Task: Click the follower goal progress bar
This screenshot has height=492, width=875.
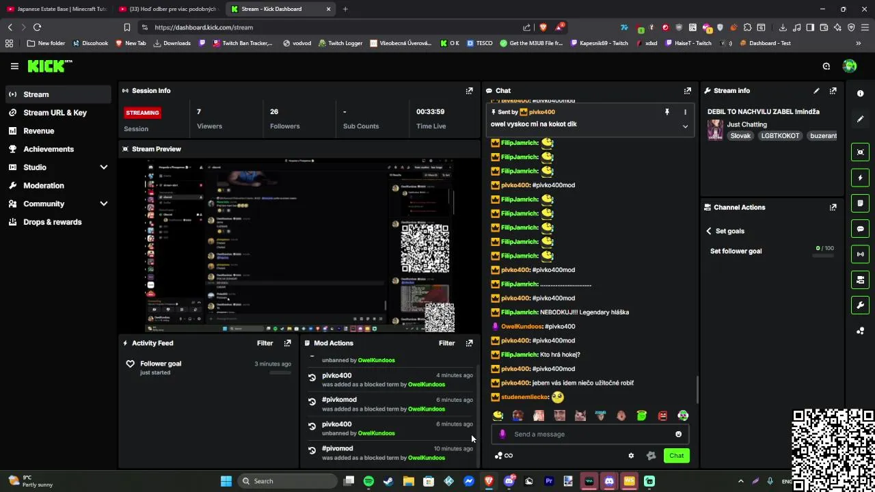Action: click(823, 256)
